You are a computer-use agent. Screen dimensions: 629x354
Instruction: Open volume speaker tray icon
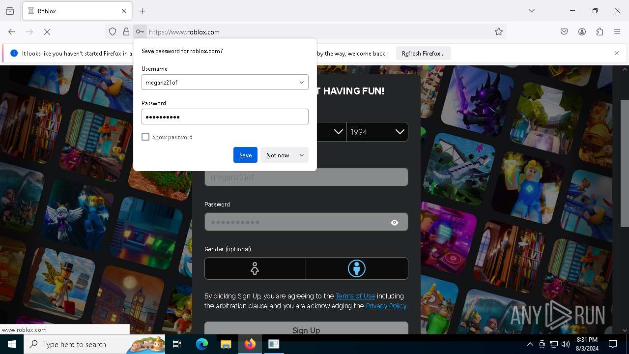point(566,344)
